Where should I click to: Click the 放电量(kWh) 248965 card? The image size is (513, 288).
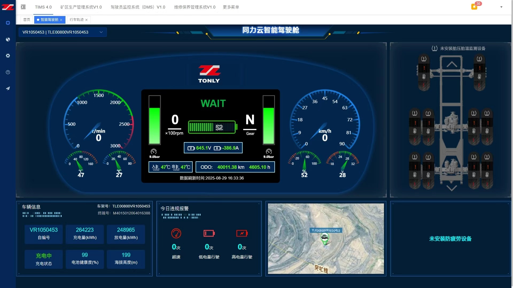tap(126, 234)
